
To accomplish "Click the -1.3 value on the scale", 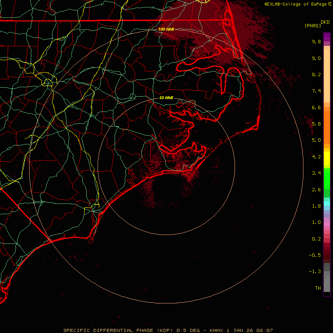I will (315, 272).
